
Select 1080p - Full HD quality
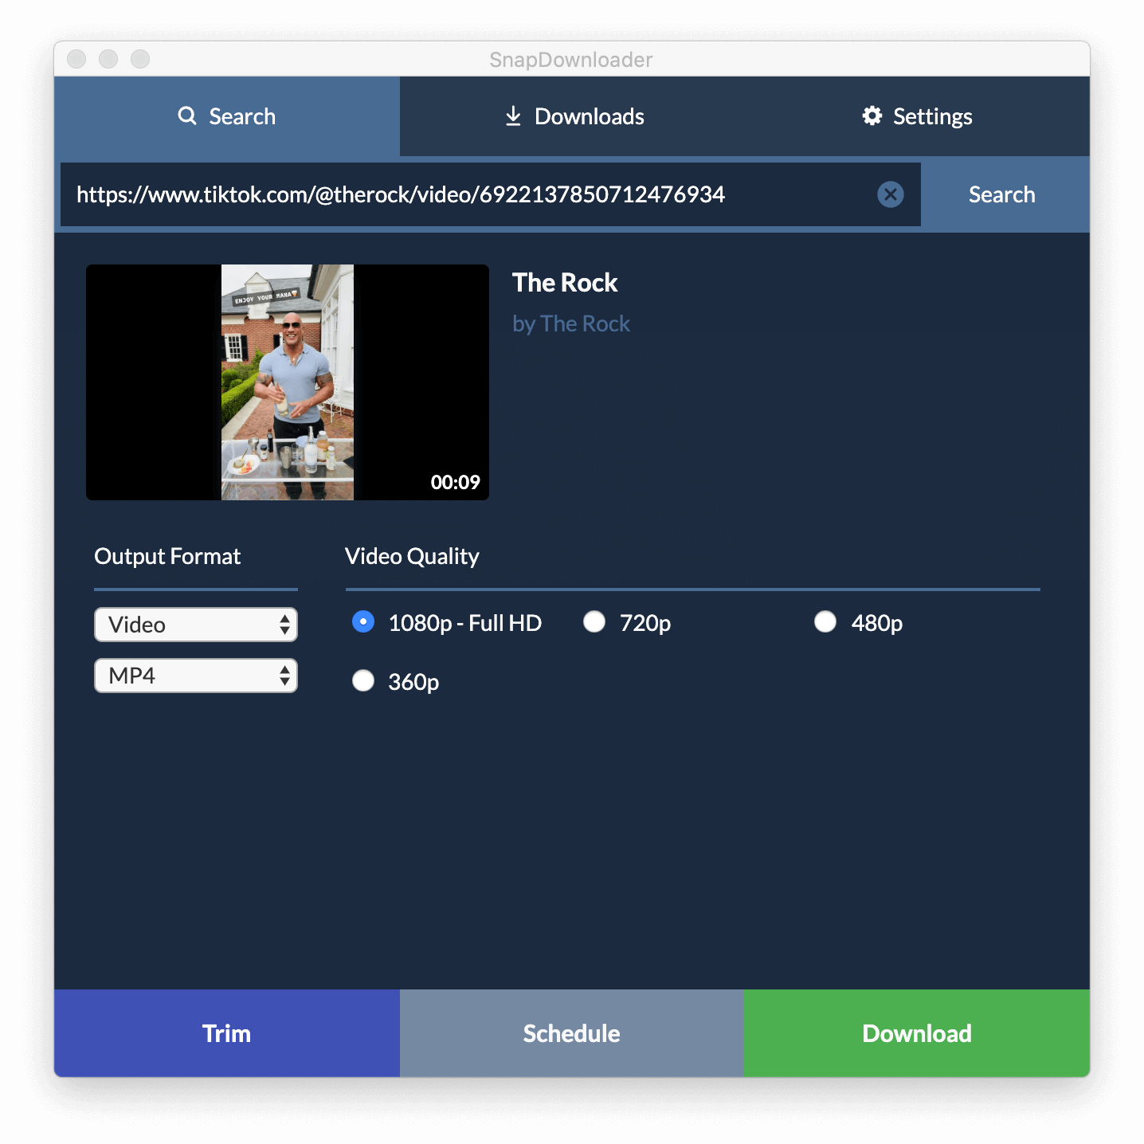coord(363,622)
